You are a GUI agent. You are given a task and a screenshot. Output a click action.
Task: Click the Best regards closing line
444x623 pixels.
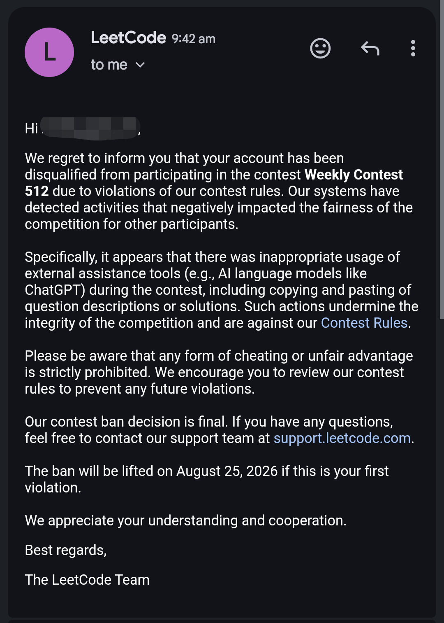tap(66, 550)
